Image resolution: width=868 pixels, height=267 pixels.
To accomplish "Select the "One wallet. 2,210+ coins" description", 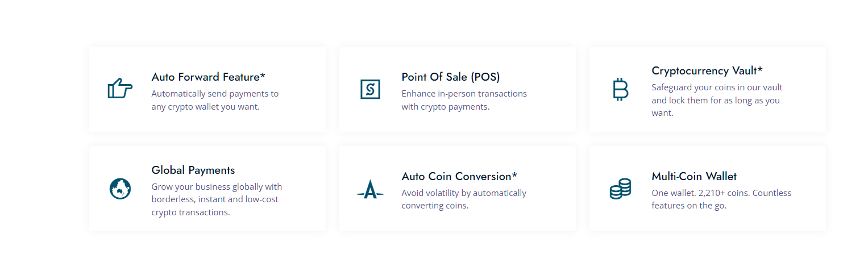I will point(721,199).
